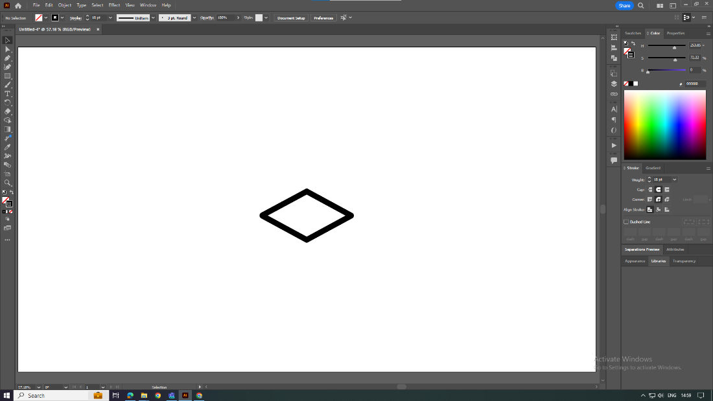This screenshot has height=401, width=713.
Task: Select the Rectangle tool
Action: [x=7, y=74]
